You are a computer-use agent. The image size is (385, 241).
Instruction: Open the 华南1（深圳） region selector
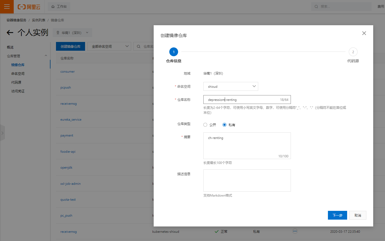tap(72, 33)
